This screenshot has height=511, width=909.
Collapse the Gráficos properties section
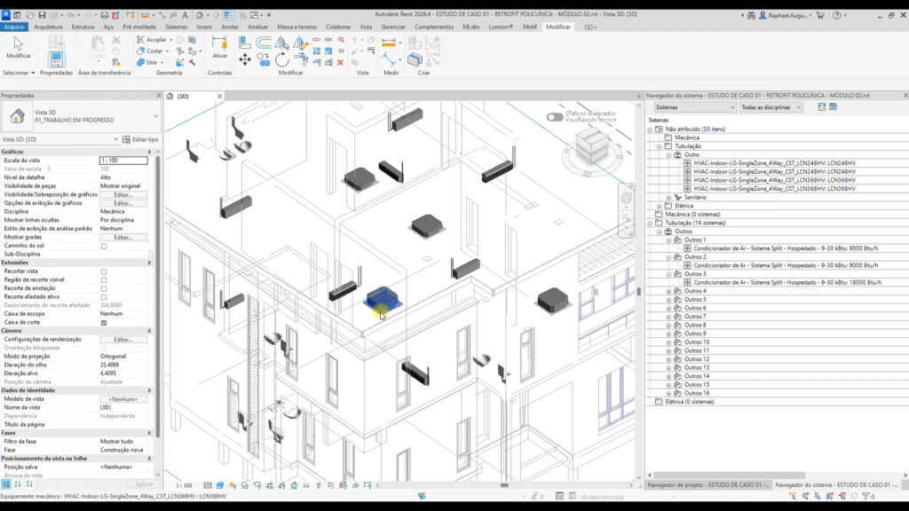click(x=149, y=152)
